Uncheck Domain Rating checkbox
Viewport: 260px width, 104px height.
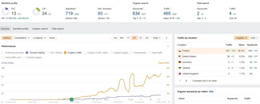pyautogui.click(x=27, y=53)
